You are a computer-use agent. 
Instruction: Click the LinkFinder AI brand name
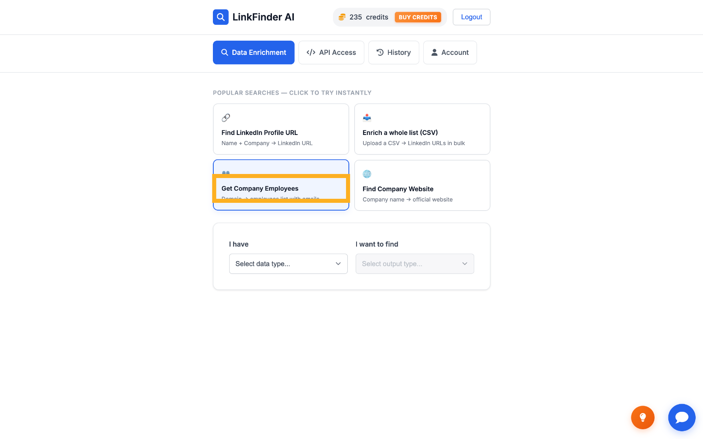pyautogui.click(x=263, y=17)
